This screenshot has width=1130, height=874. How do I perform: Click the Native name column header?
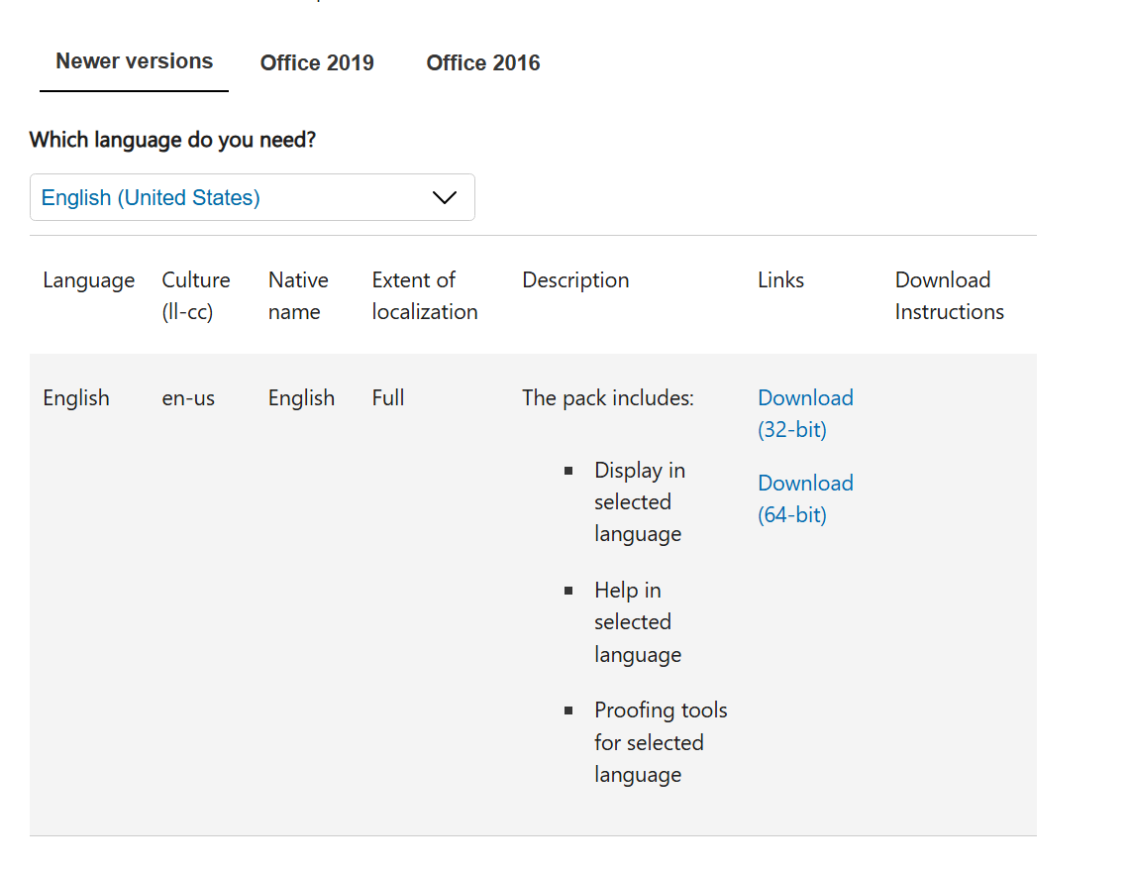point(298,295)
